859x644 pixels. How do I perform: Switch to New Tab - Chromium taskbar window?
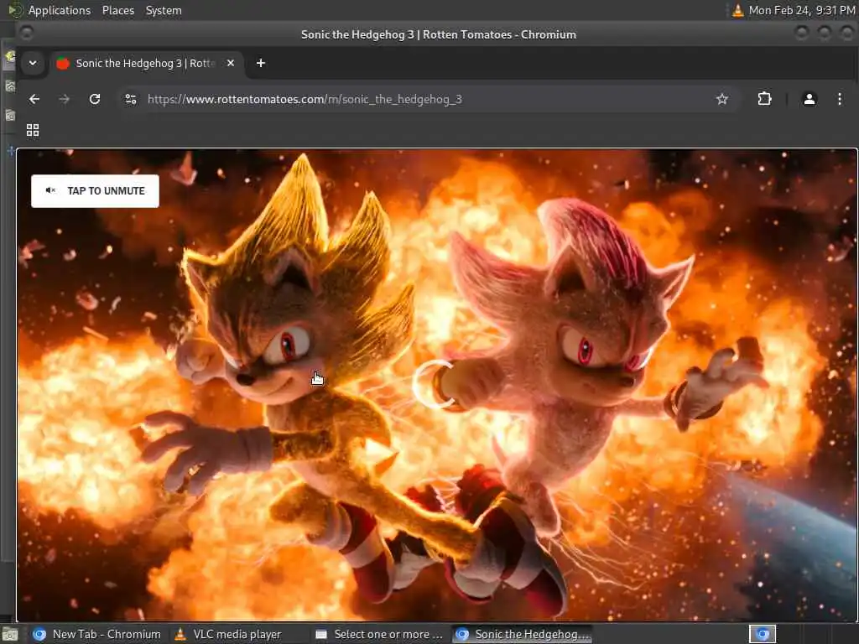pos(96,634)
